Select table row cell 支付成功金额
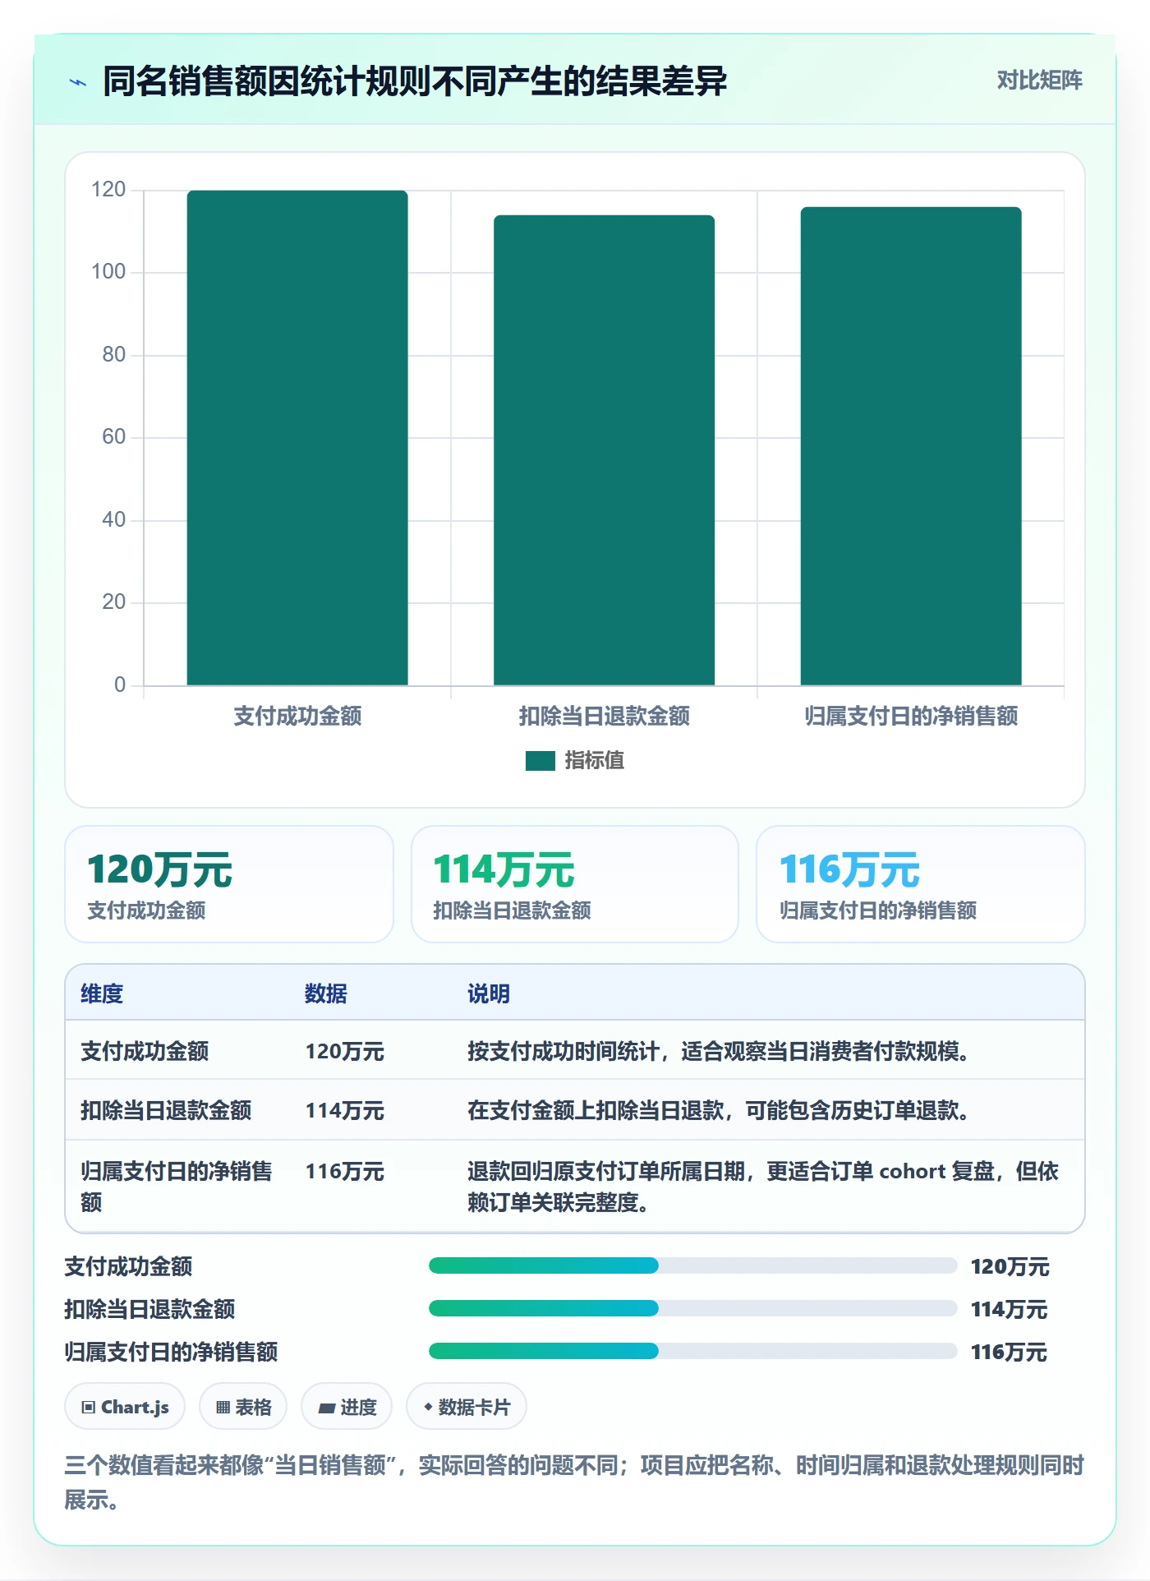The height and width of the screenshot is (1581, 1150). (145, 1052)
